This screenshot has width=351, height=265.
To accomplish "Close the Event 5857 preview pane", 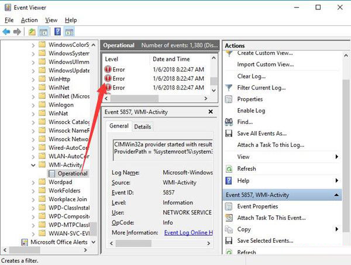I will [x=211, y=112].
